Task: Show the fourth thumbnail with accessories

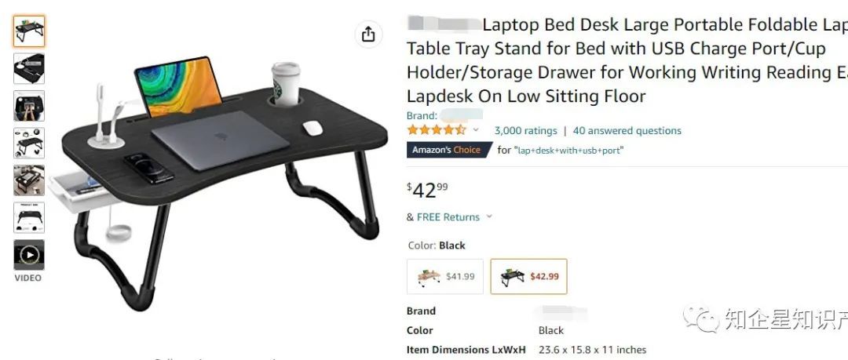Action: point(29,143)
